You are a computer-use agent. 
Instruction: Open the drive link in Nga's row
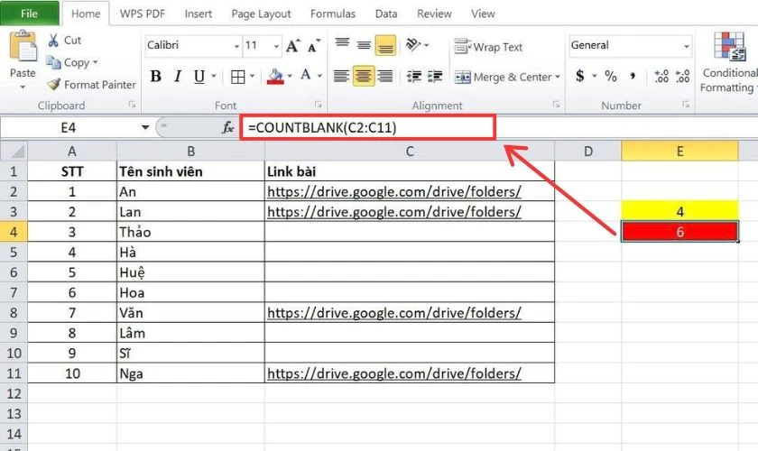[x=394, y=373]
